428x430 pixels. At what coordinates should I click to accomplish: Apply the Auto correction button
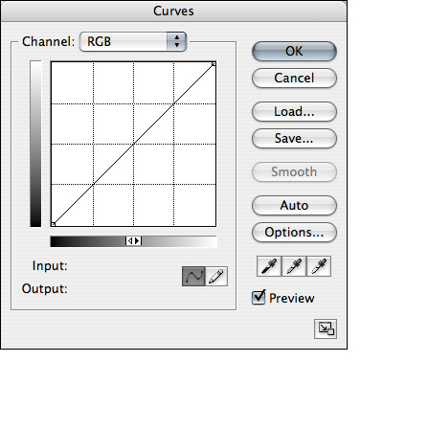click(x=294, y=205)
